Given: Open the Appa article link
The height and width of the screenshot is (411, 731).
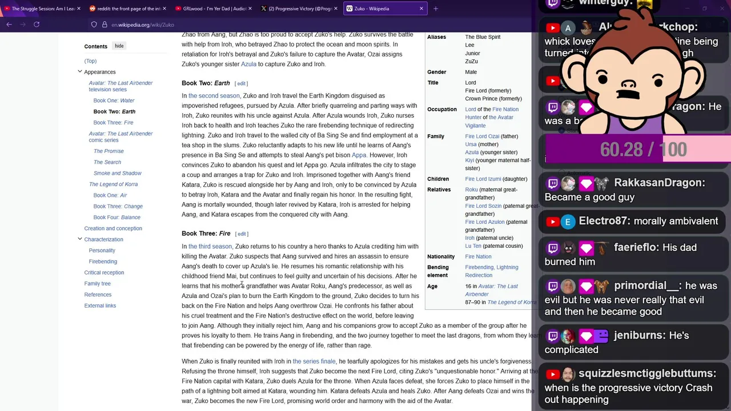Looking at the screenshot, I should (x=359, y=155).
